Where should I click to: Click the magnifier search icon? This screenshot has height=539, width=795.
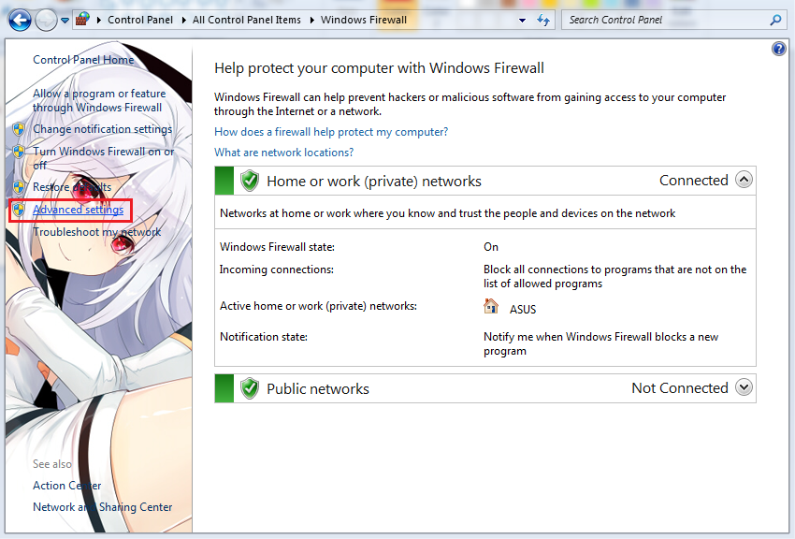(775, 20)
